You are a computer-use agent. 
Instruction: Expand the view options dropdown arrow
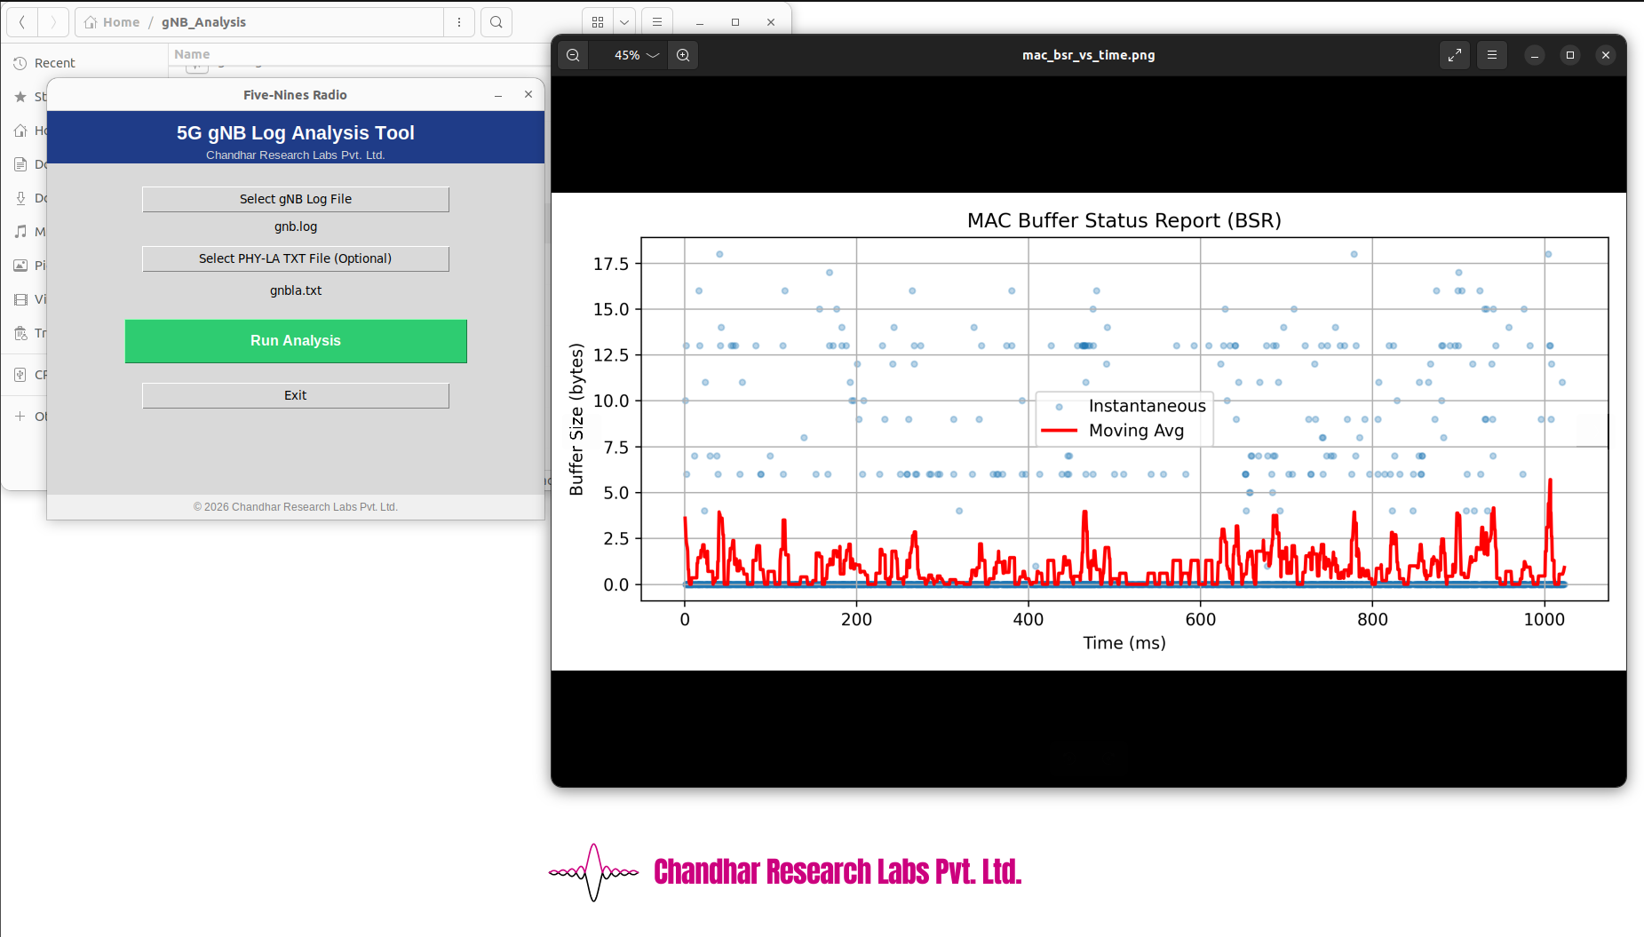[624, 22]
